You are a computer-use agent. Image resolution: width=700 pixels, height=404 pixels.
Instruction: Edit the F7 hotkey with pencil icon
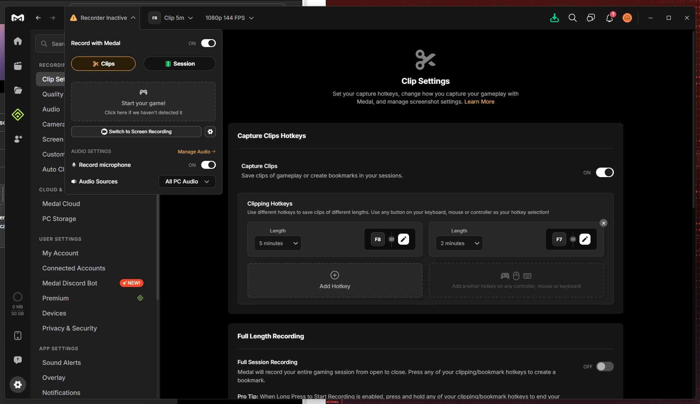pos(585,239)
